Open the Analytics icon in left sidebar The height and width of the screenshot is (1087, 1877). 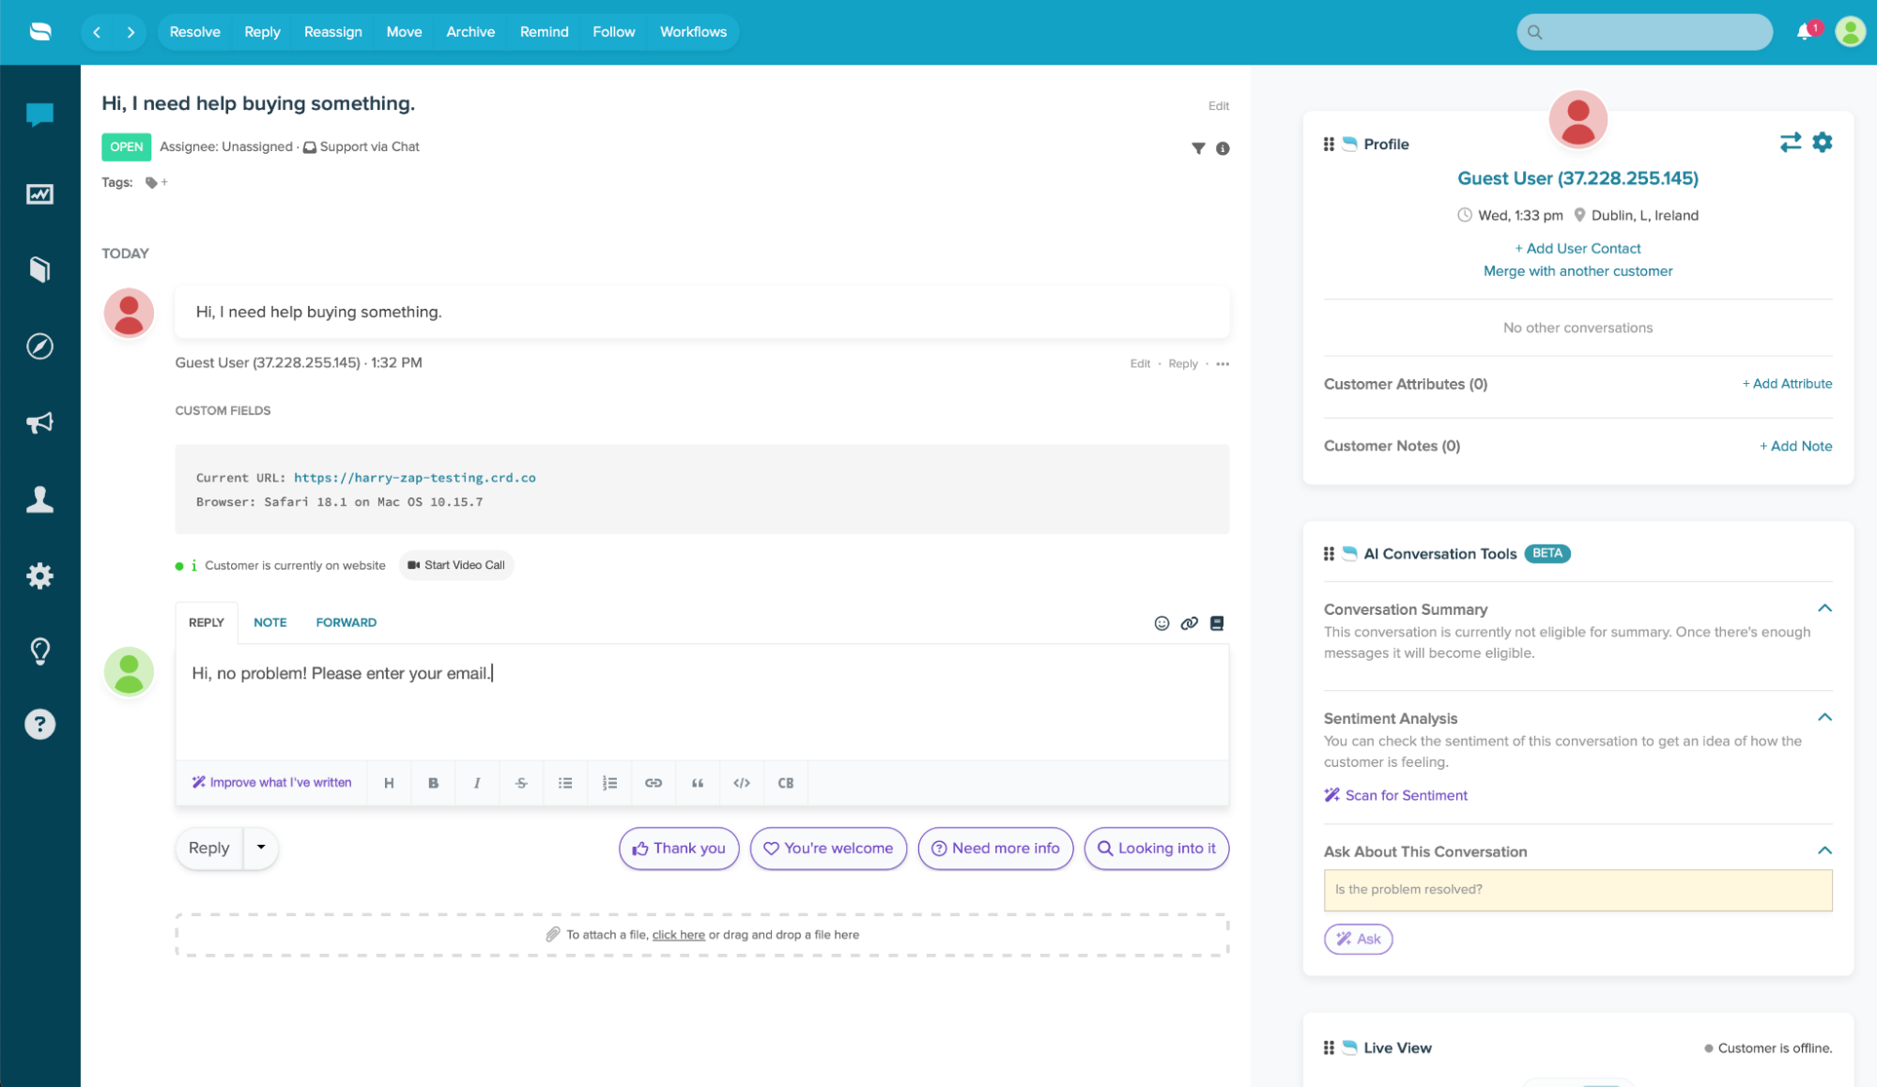point(39,193)
